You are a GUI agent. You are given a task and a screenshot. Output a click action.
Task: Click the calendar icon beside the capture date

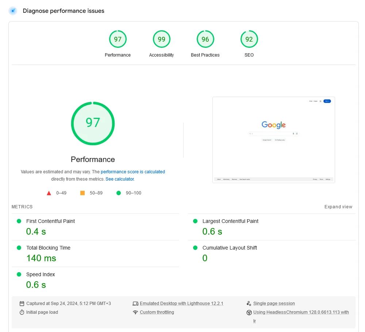click(x=22, y=303)
